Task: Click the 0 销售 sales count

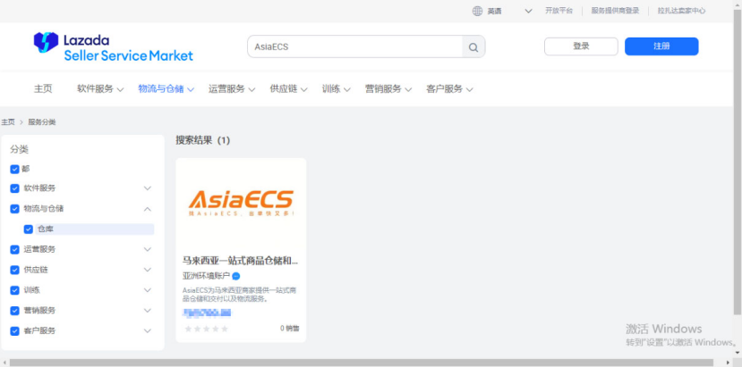Action: coord(290,329)
